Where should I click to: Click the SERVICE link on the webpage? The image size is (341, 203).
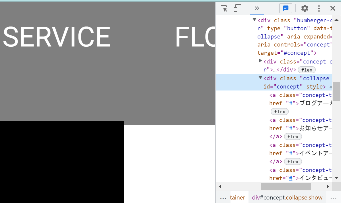click(x=56, y=37)
